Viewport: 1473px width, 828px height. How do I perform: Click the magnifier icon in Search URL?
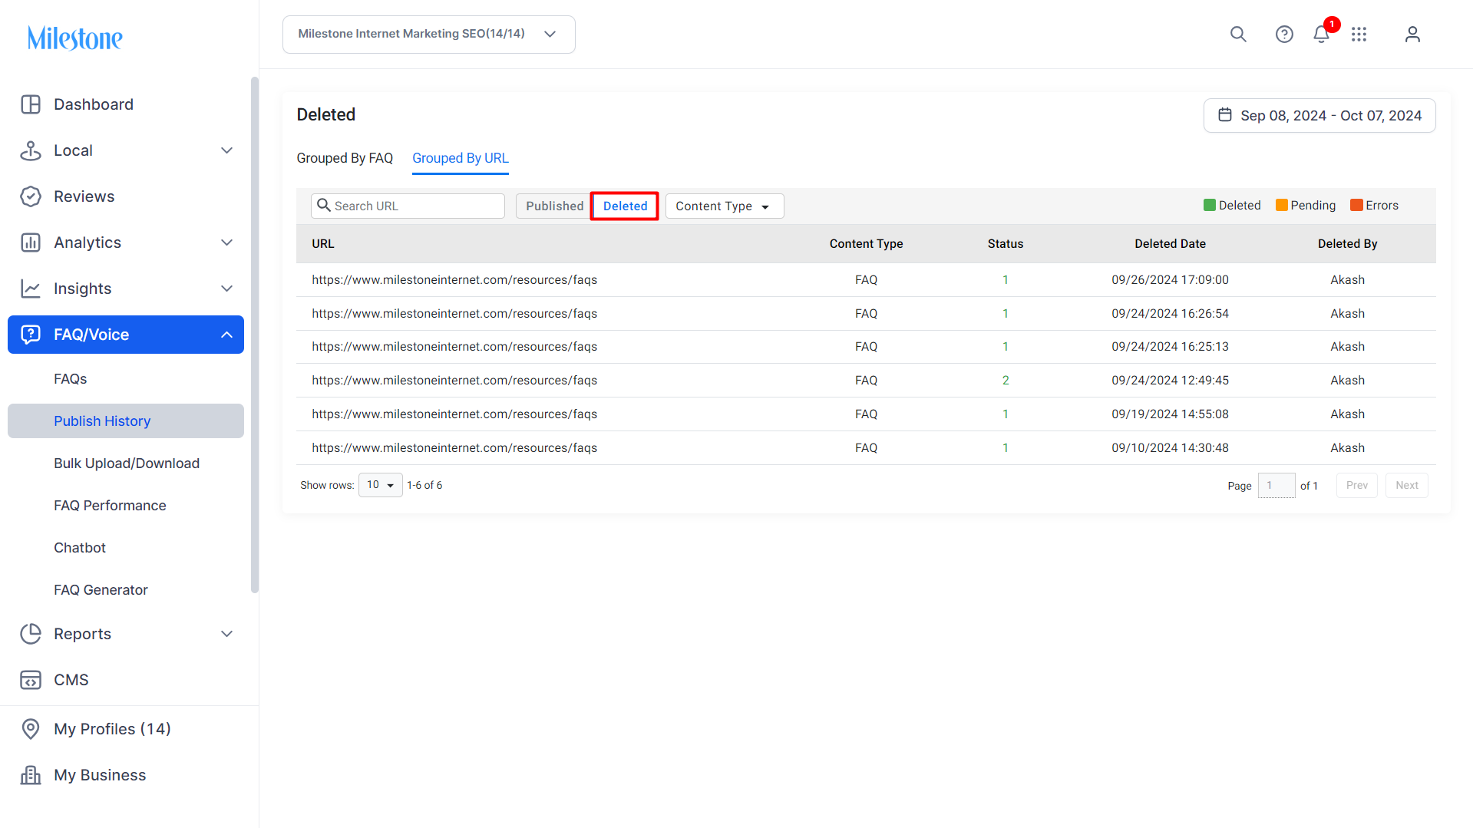coord(324,206)
